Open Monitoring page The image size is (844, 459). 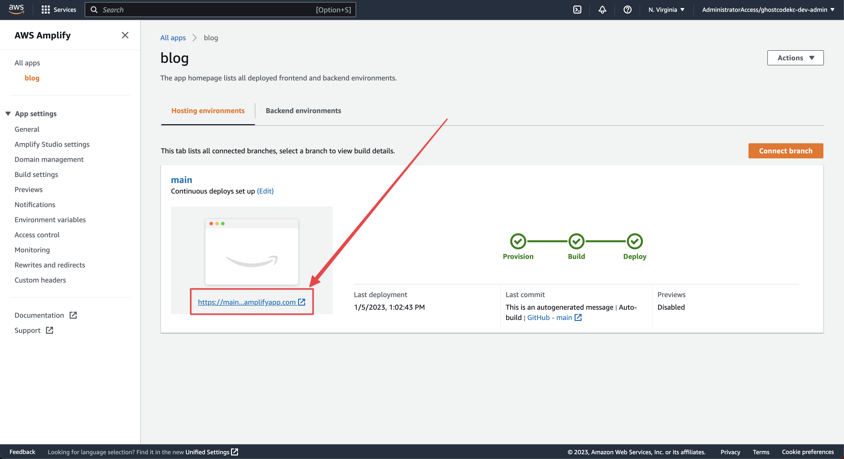click(x=32, y=250)
